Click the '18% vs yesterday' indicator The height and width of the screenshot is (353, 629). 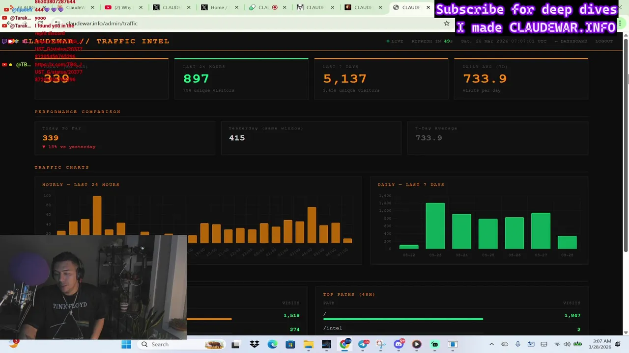click(69, 147)
